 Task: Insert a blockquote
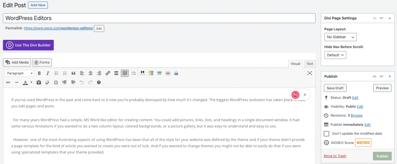(x=73, y=73)
